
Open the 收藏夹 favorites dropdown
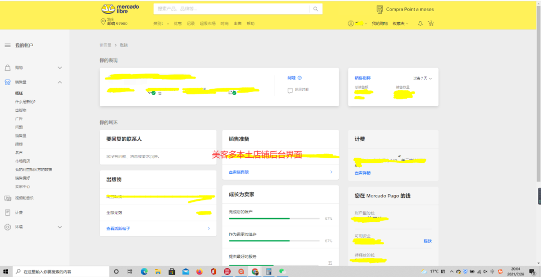coord(400,24)
